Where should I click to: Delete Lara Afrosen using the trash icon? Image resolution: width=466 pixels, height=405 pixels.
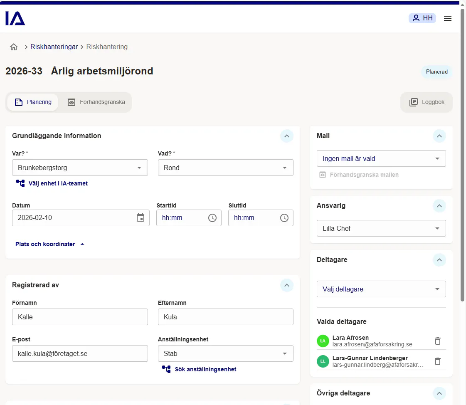(438, 341)
